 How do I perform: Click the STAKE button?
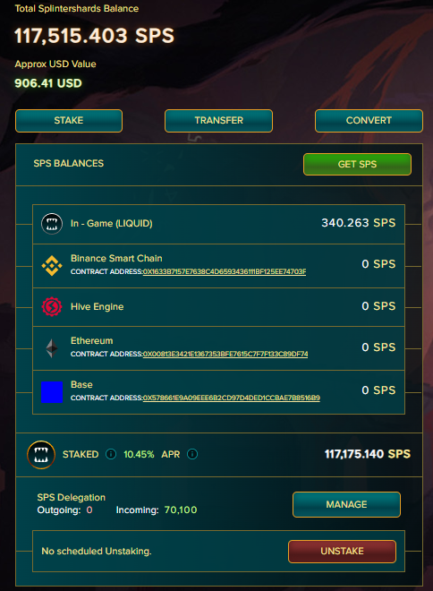point(69,121)
